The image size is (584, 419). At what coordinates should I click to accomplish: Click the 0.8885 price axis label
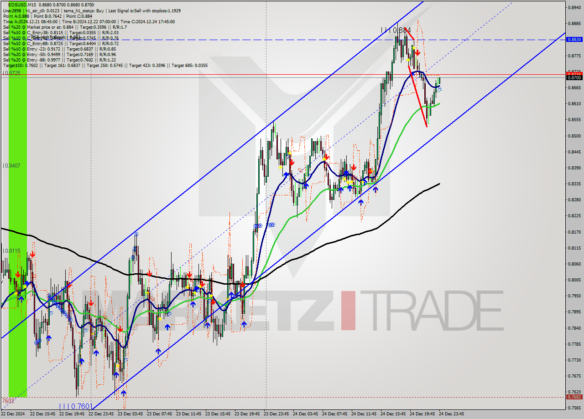[574, 23]
